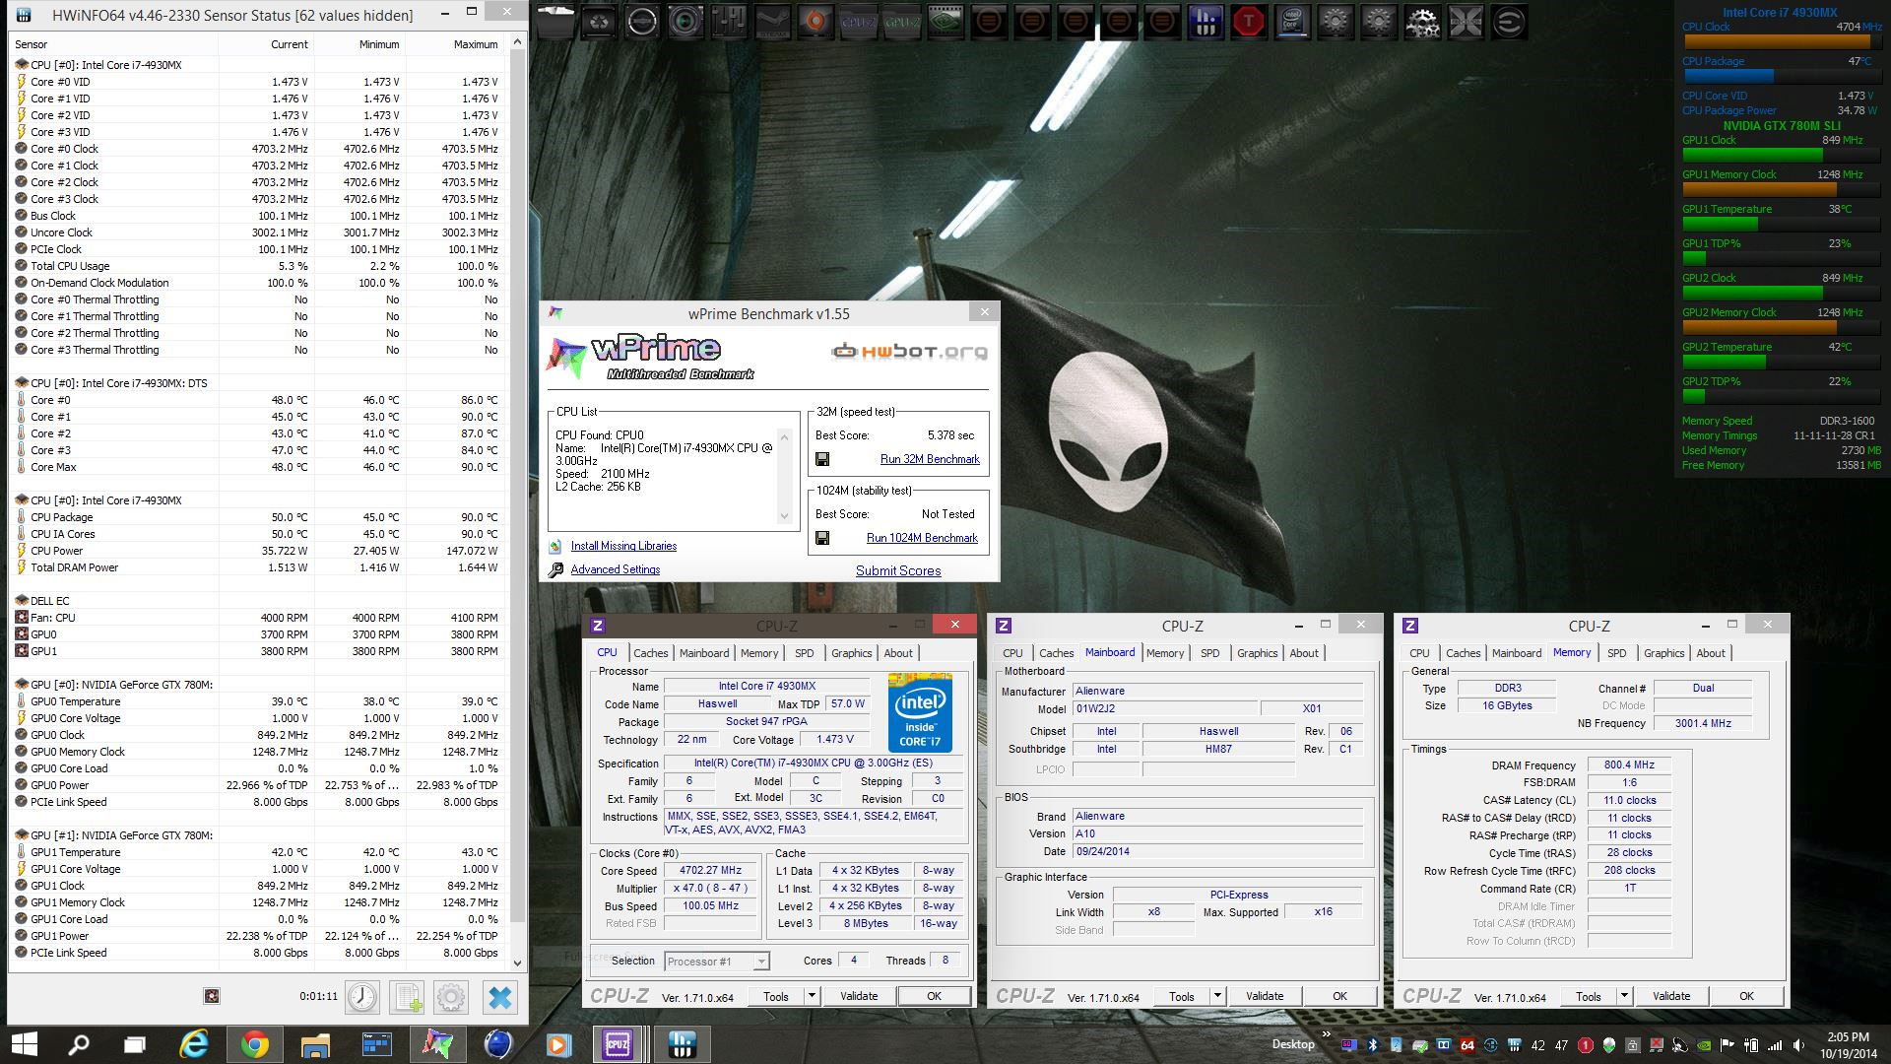Switch to wPrime taskbar icon
Viewport: 1891px width, 1064px height.
tap(437, 1044)
